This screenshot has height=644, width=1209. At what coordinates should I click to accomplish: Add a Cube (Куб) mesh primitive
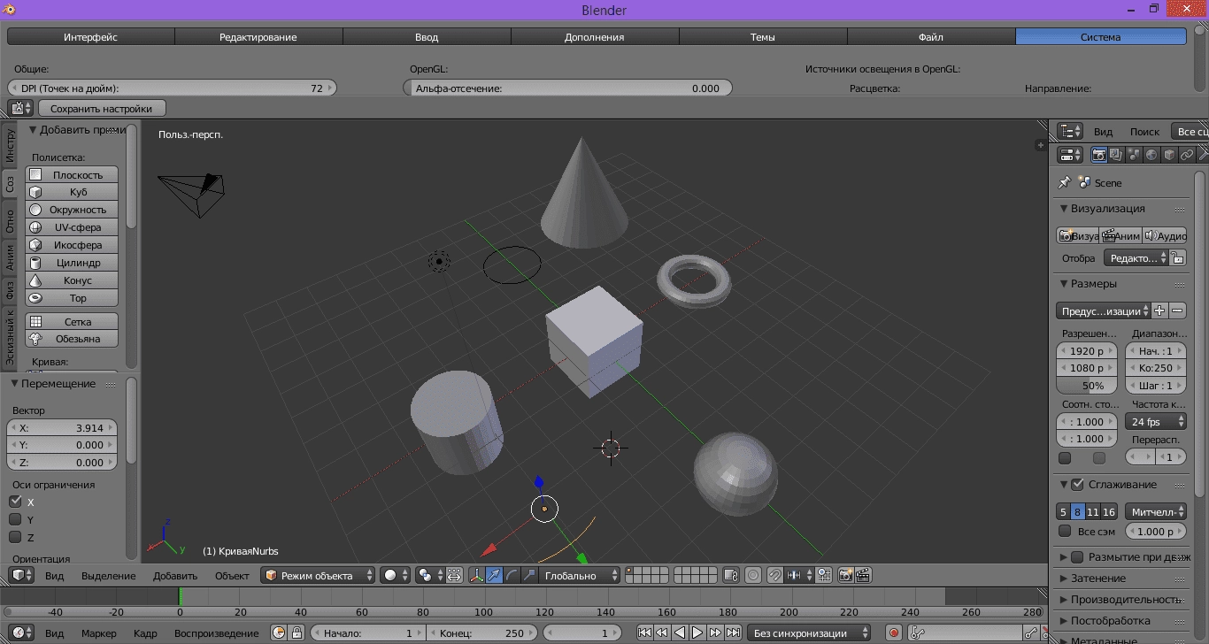(x=72, y=192)
